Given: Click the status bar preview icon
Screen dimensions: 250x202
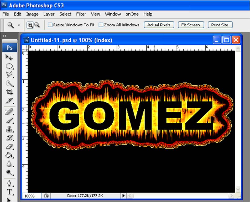Looking at the screenshot, I should 46,196.
